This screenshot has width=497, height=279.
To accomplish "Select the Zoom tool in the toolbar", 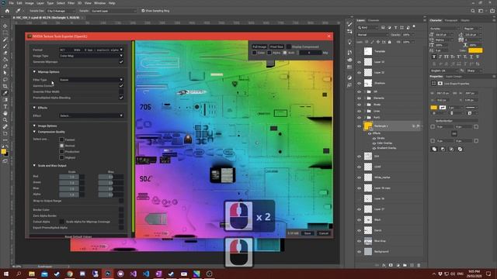I will click(x=5, y=120).
